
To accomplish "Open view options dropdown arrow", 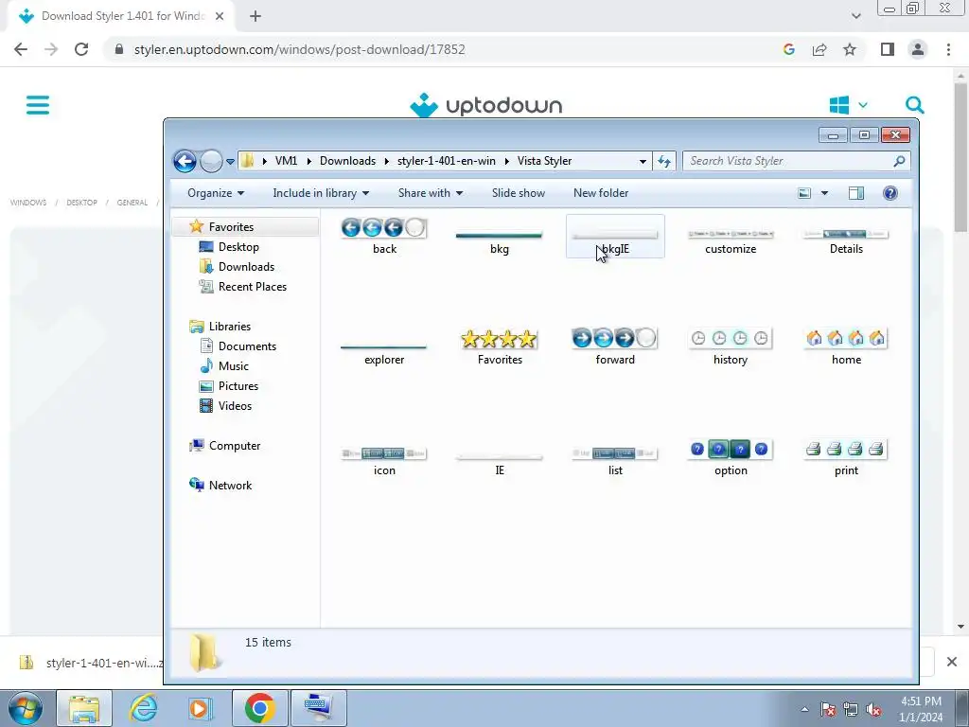I will [824, 193].
